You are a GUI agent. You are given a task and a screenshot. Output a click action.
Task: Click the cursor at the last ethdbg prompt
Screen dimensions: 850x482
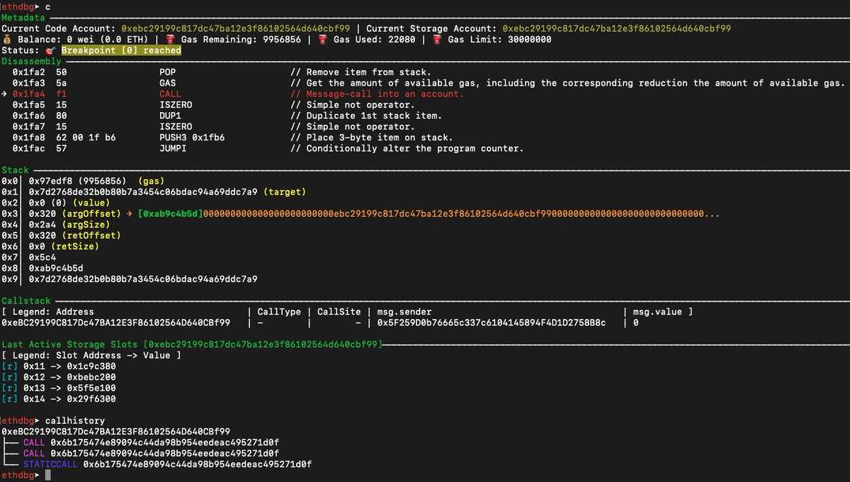pyautogui.click(x=48, y=475)
